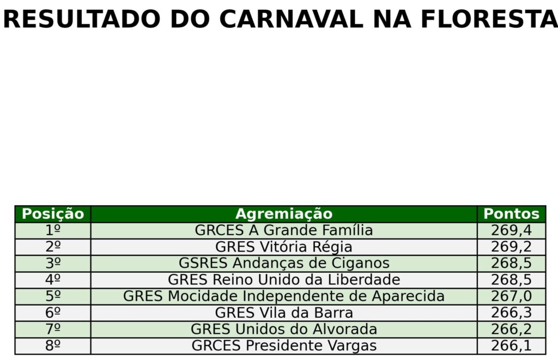Screen dimensions: 558x364
Task: Select the 266,3 points value
Action: [x=511, y=313]
